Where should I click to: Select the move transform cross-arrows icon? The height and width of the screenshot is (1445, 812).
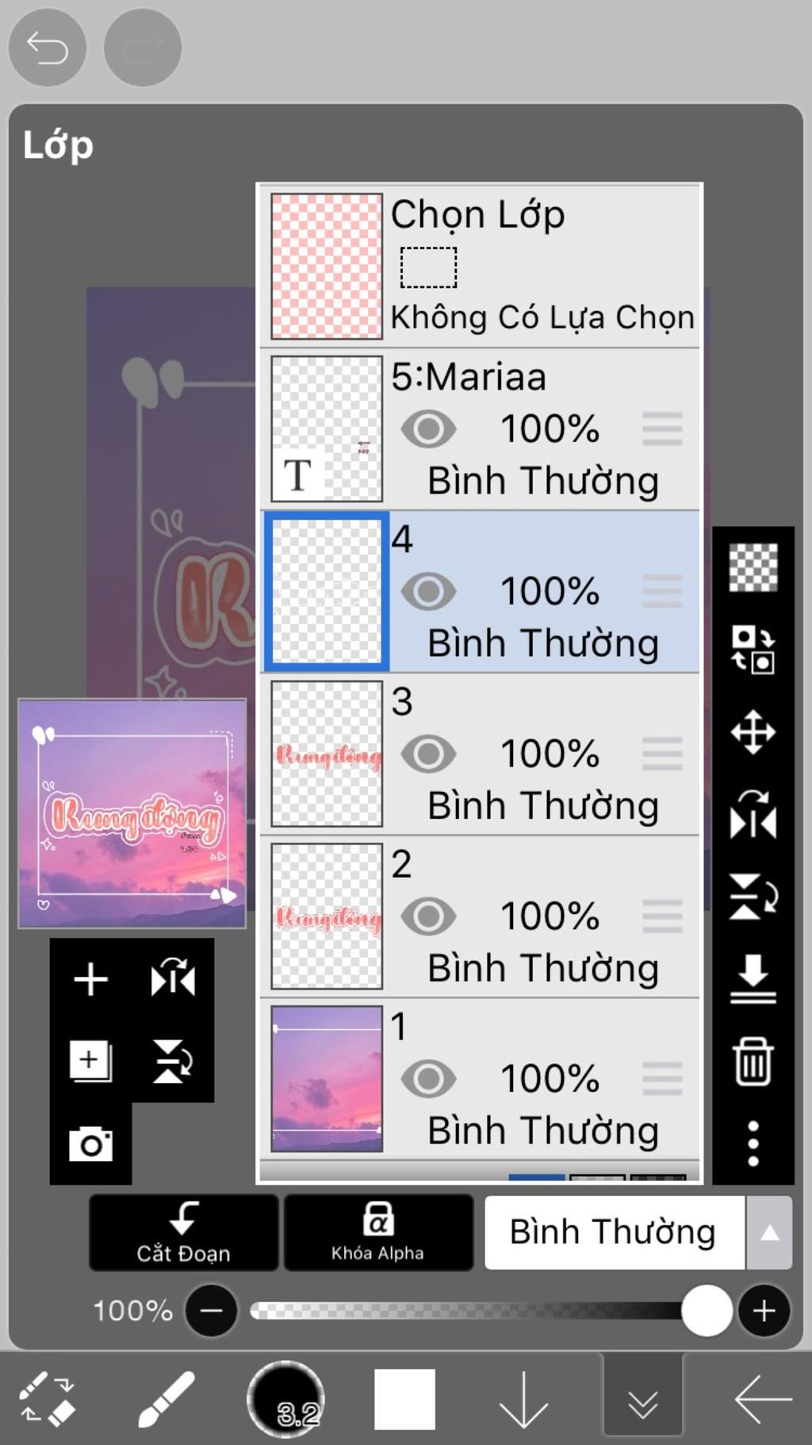pyautogui.click(x=753, y=732)
